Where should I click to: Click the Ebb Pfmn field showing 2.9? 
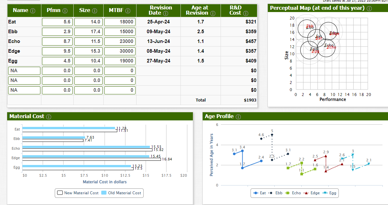click(57, 32)
